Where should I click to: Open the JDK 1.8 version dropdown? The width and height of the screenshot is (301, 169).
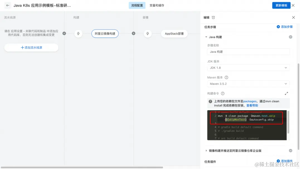pos(248,67)
